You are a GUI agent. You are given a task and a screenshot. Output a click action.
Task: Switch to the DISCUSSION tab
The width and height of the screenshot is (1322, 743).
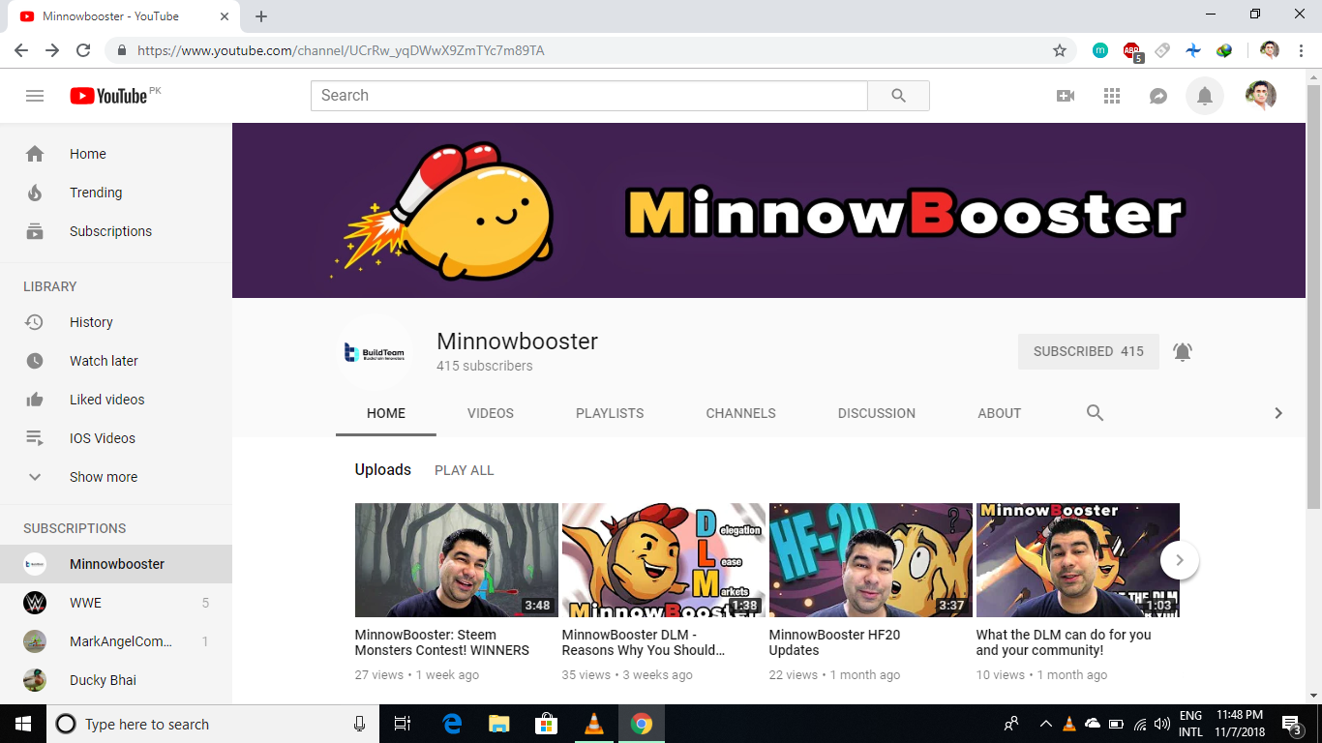[x=877, y=413]
